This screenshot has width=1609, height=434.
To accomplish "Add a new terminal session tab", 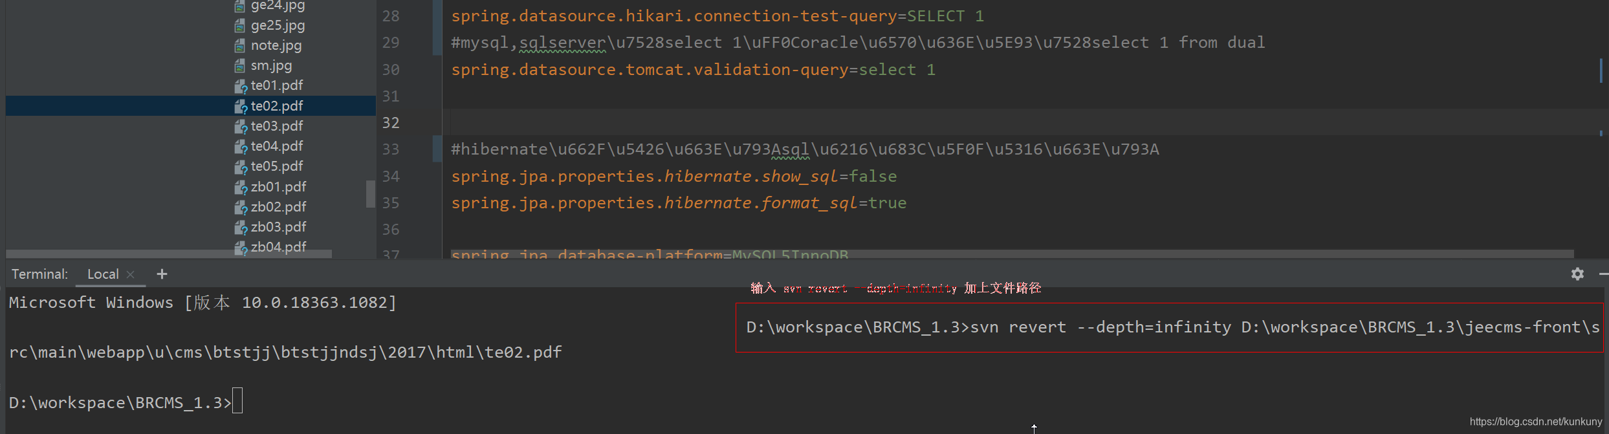I will [162, 274].
